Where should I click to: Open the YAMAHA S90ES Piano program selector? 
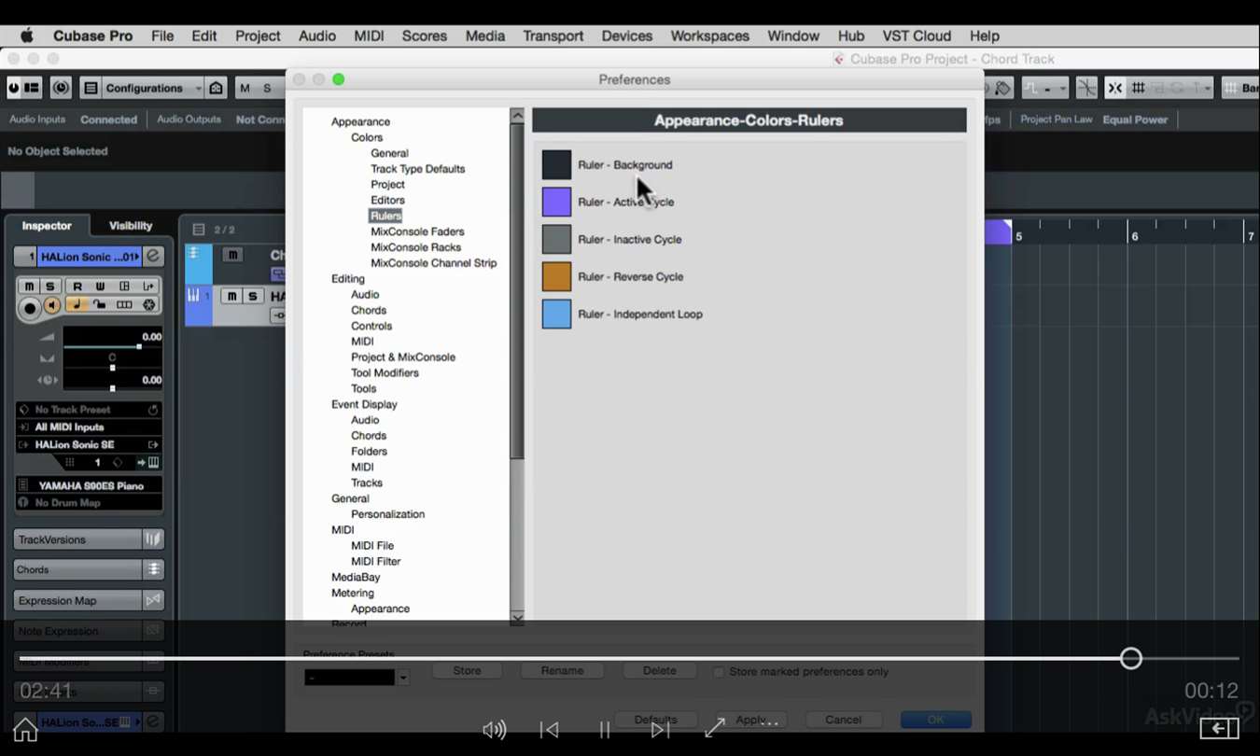point(89,485)
